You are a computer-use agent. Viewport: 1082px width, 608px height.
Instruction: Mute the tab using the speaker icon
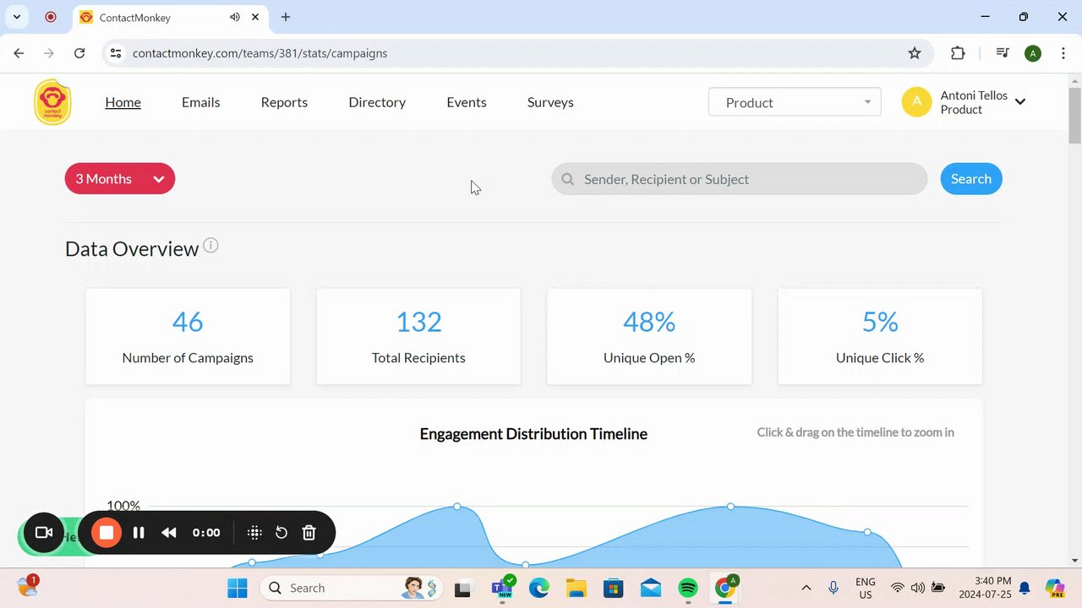235,17
